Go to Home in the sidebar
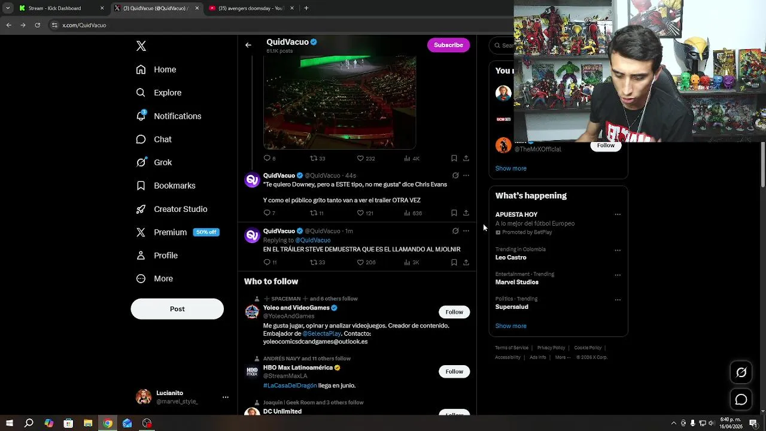The height and width of the screenshot is (431, 766). [x=156, y=69]
